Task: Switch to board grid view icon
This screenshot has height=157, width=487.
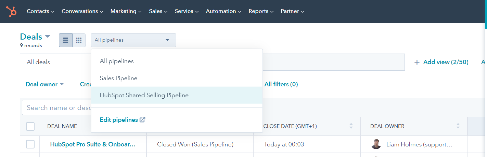Action: point(79,40)
